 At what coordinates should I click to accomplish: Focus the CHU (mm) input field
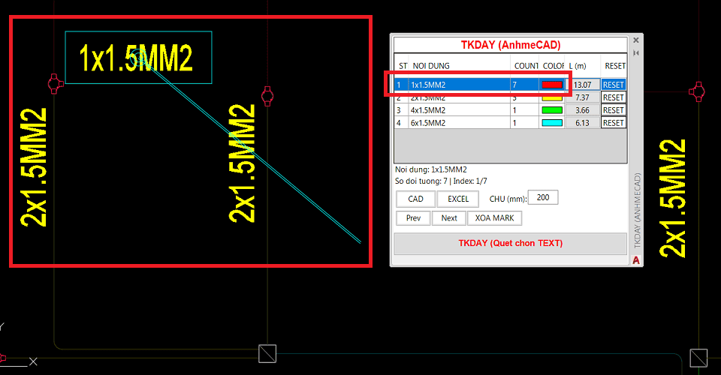point(543,197)
